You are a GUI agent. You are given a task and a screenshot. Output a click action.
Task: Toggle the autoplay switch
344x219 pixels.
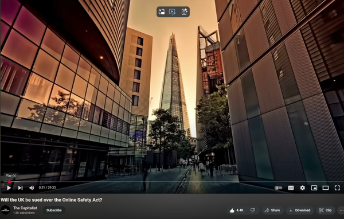[278, 188]
